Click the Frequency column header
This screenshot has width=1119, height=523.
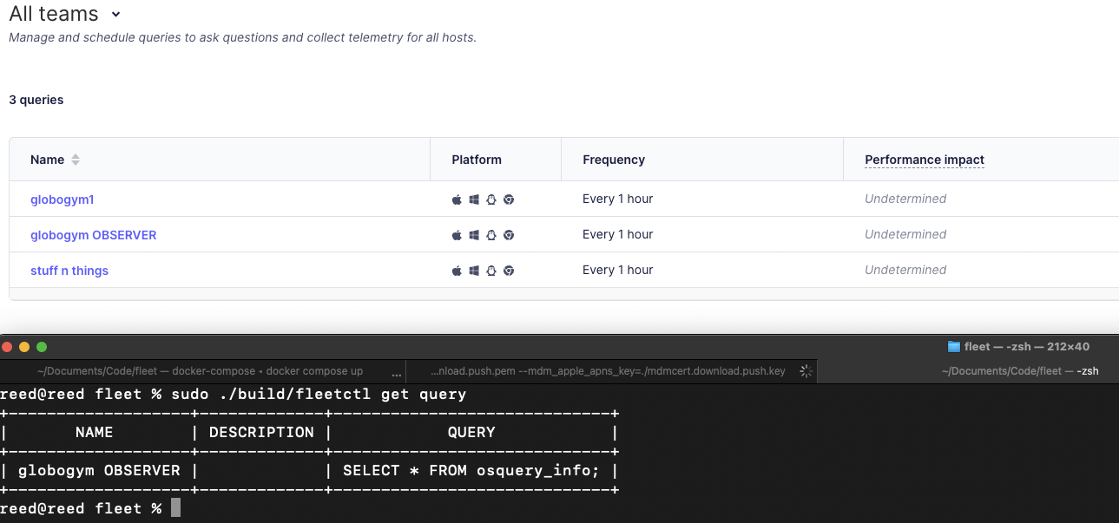point(614,160)
